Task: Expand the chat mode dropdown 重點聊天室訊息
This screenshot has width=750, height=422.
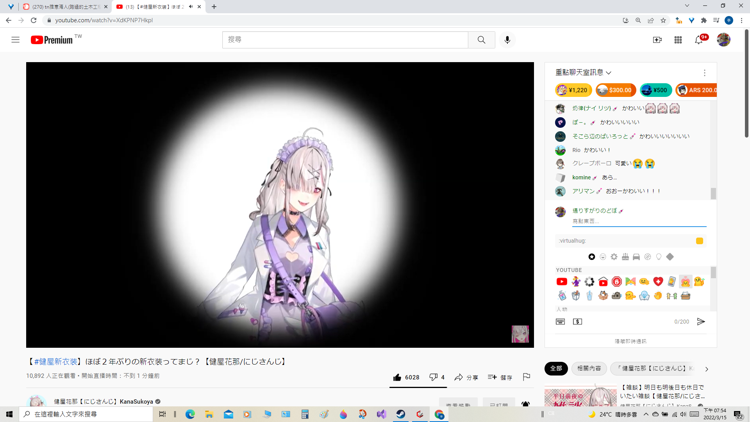Action: (x=583, y=73)
